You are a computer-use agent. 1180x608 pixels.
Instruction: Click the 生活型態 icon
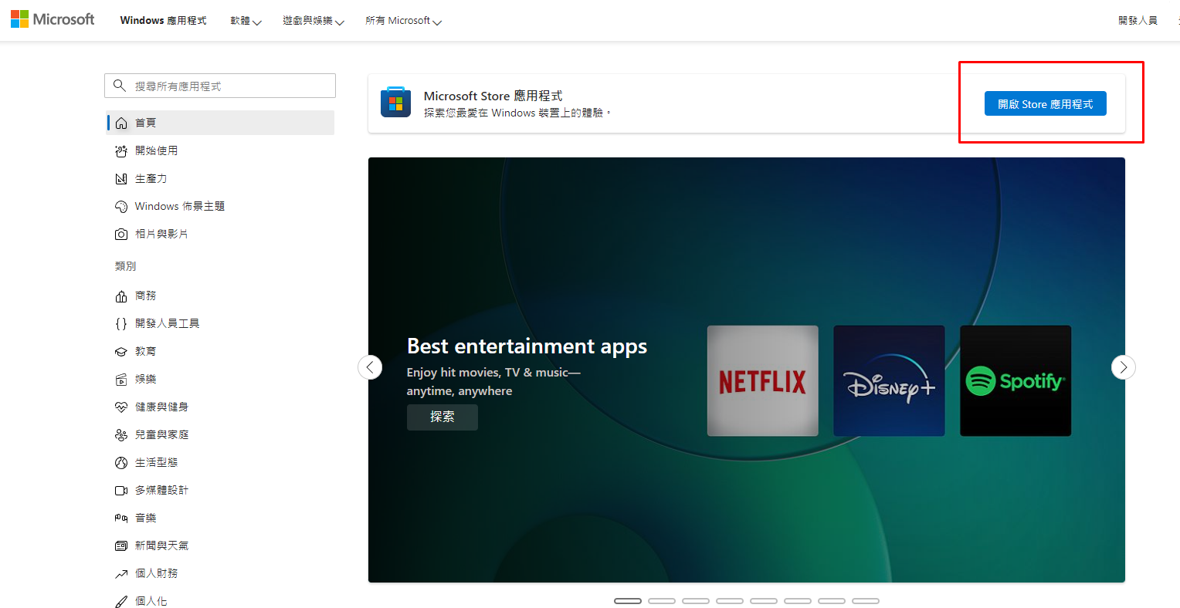click(121, 462)
